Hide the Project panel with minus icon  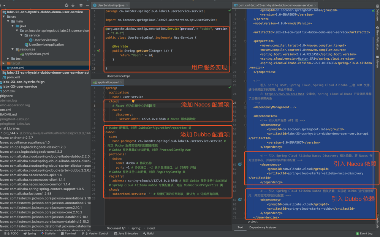pyautogui.click(x=87, y=5)
